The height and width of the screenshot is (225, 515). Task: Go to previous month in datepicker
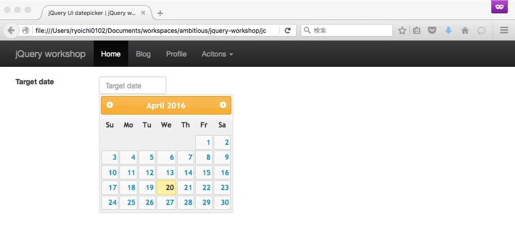(x=110, y=105)
